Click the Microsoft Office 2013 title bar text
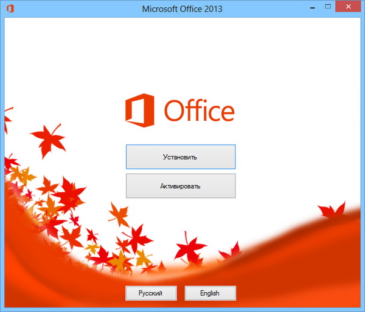Viewport: 365px width, 312px height. (182, 8)
